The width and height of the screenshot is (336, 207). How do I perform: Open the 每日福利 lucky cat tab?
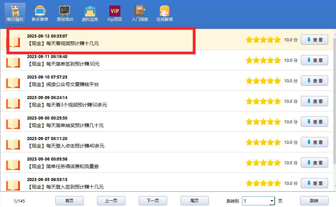coord(15,13)
